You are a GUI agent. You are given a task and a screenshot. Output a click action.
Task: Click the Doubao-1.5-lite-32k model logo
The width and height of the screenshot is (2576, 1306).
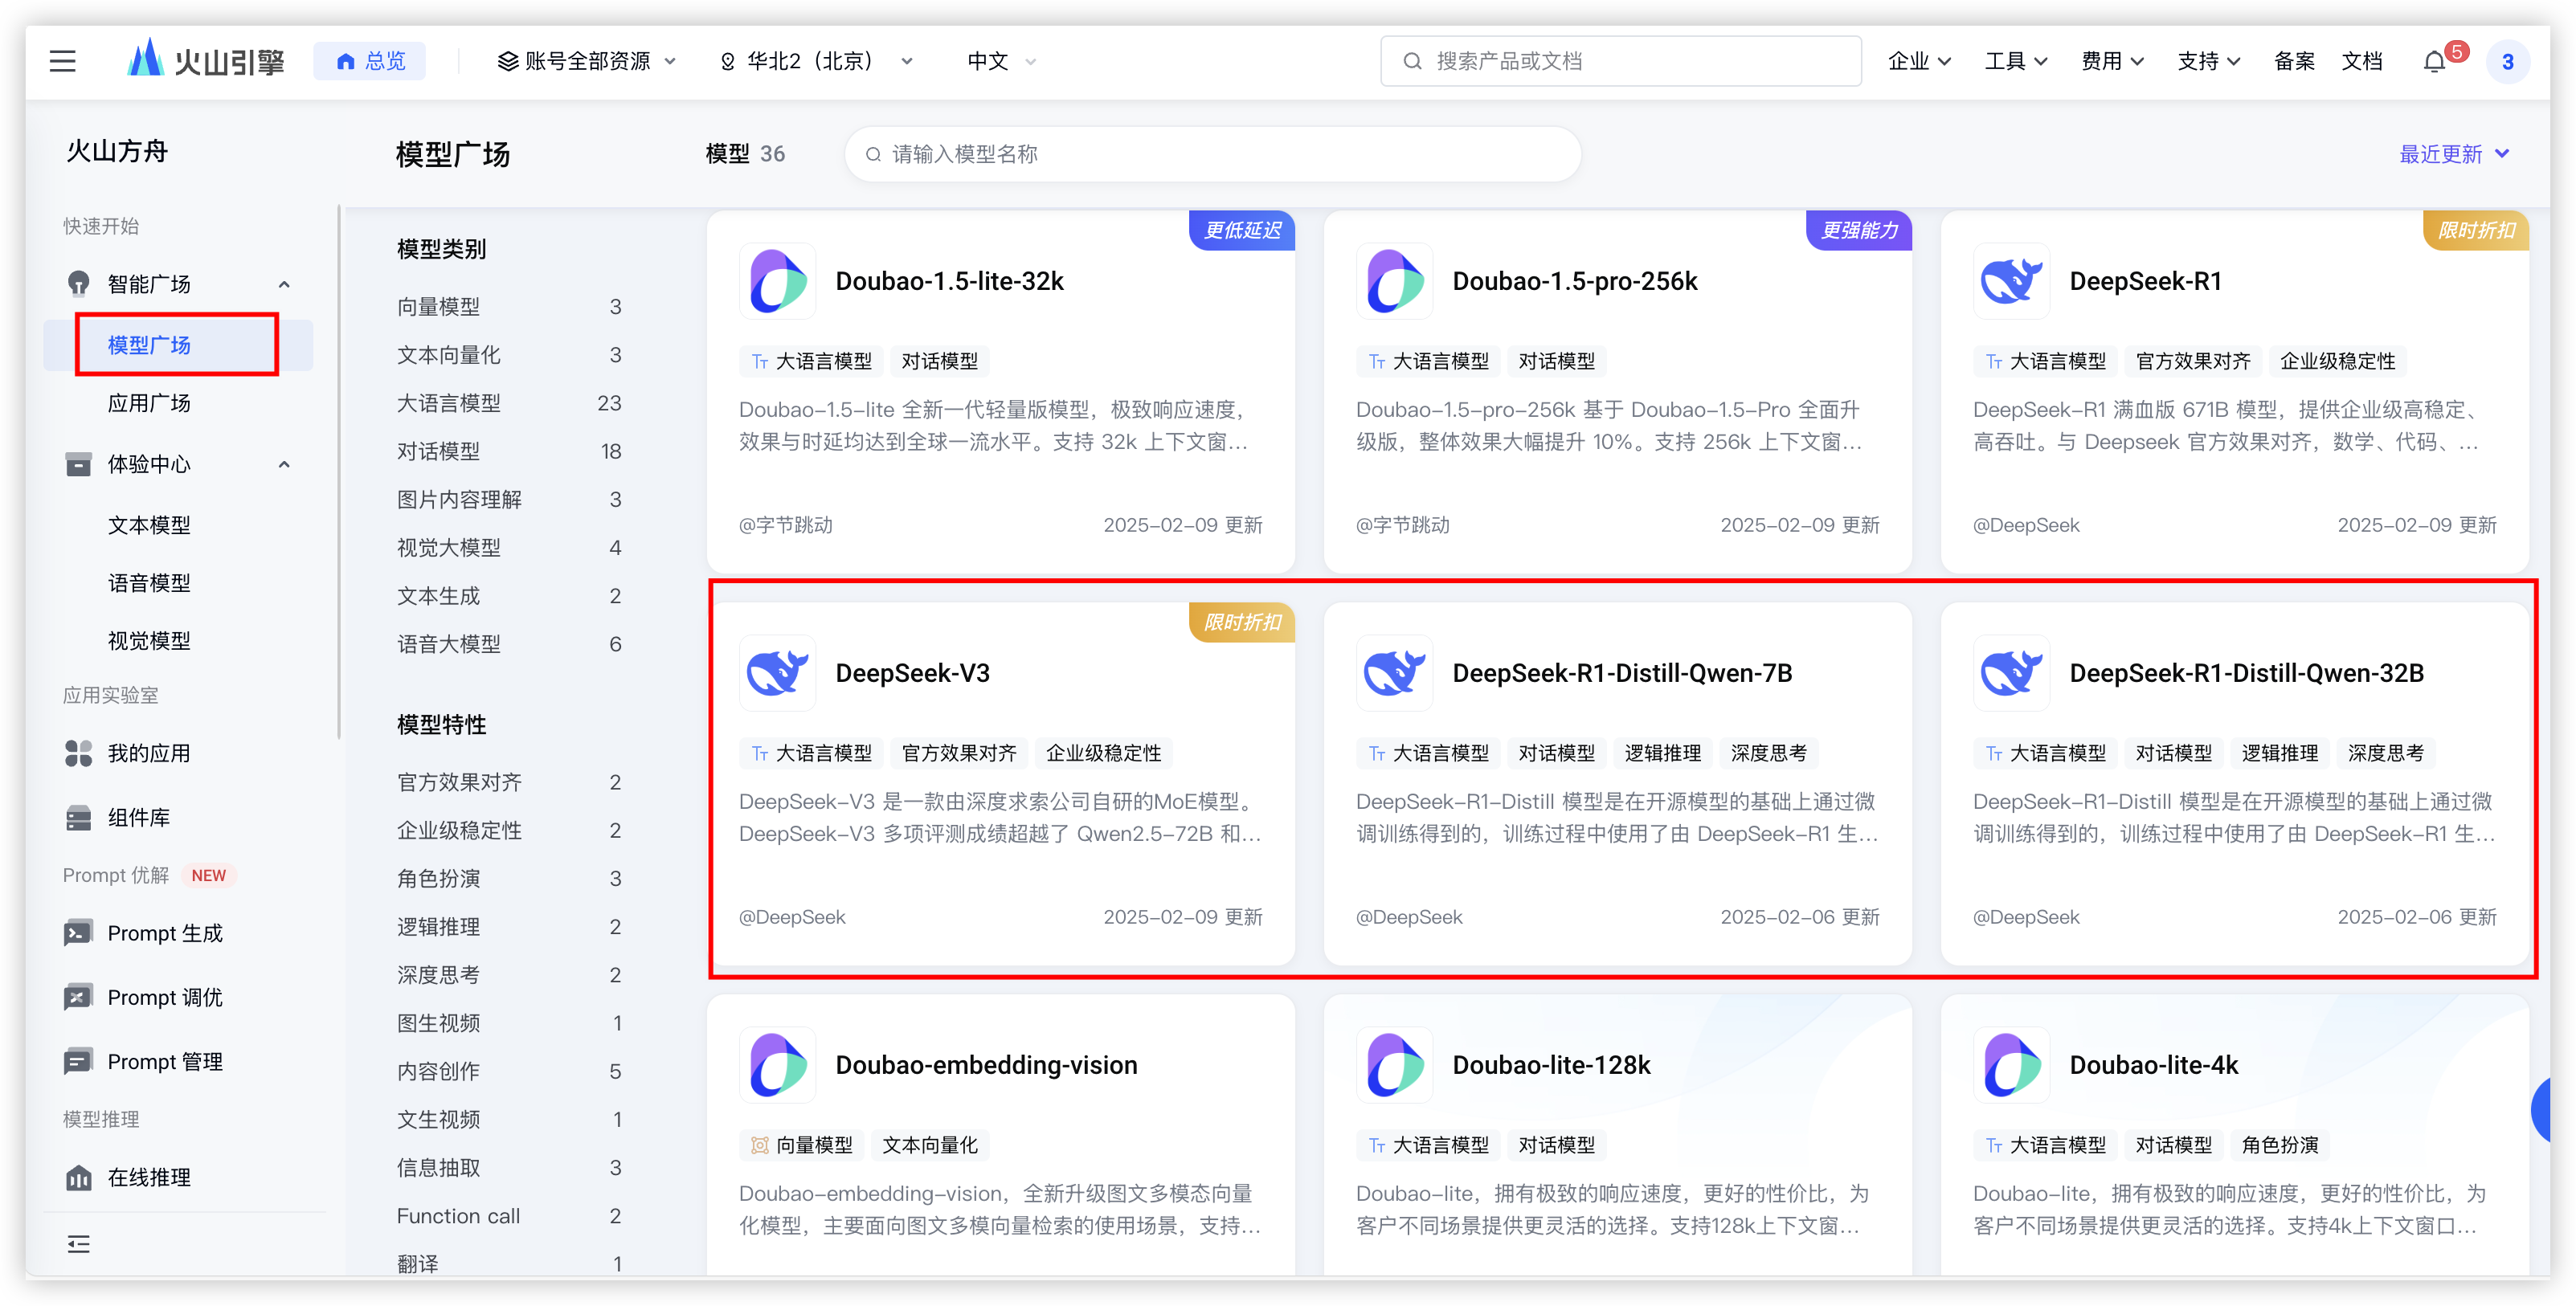pyautogui.click(x=778, y=281)
